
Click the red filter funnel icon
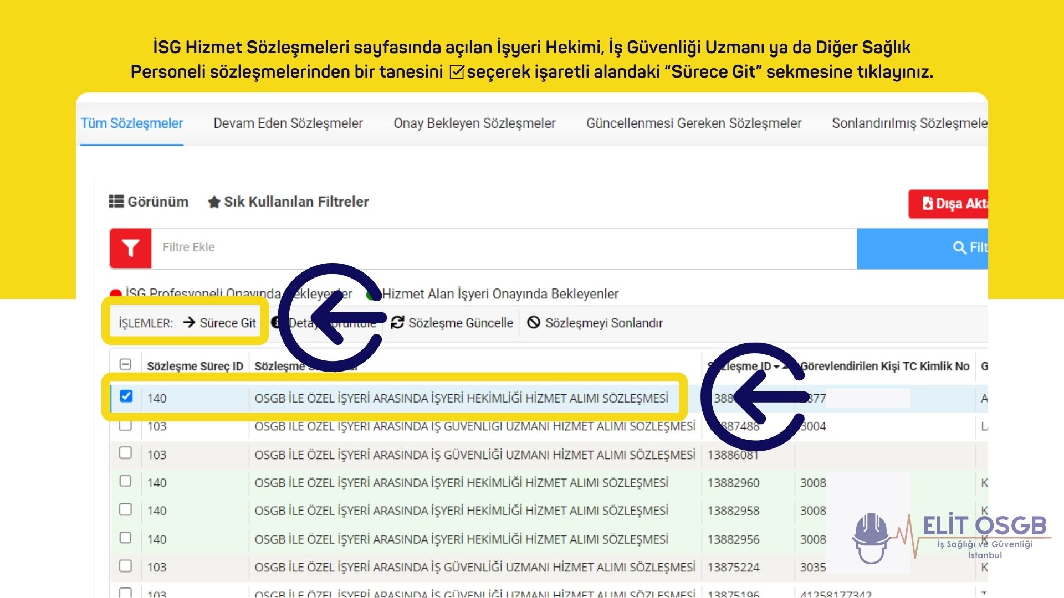pyautogui.click(x=130, y=248)
